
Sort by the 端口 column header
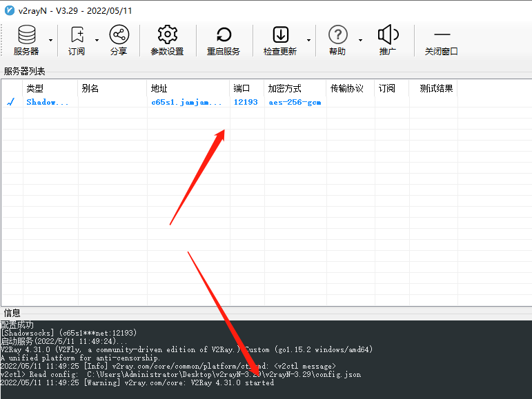point(242,88)
